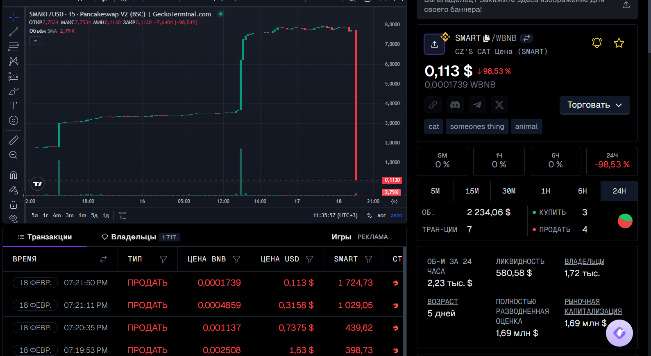Select the 1H stats tab
Viewport: 651px width, 356px height.
[546, 191]
